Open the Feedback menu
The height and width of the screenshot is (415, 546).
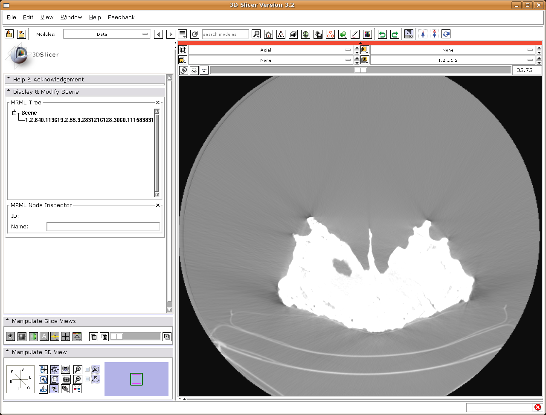tap(121, 17)
